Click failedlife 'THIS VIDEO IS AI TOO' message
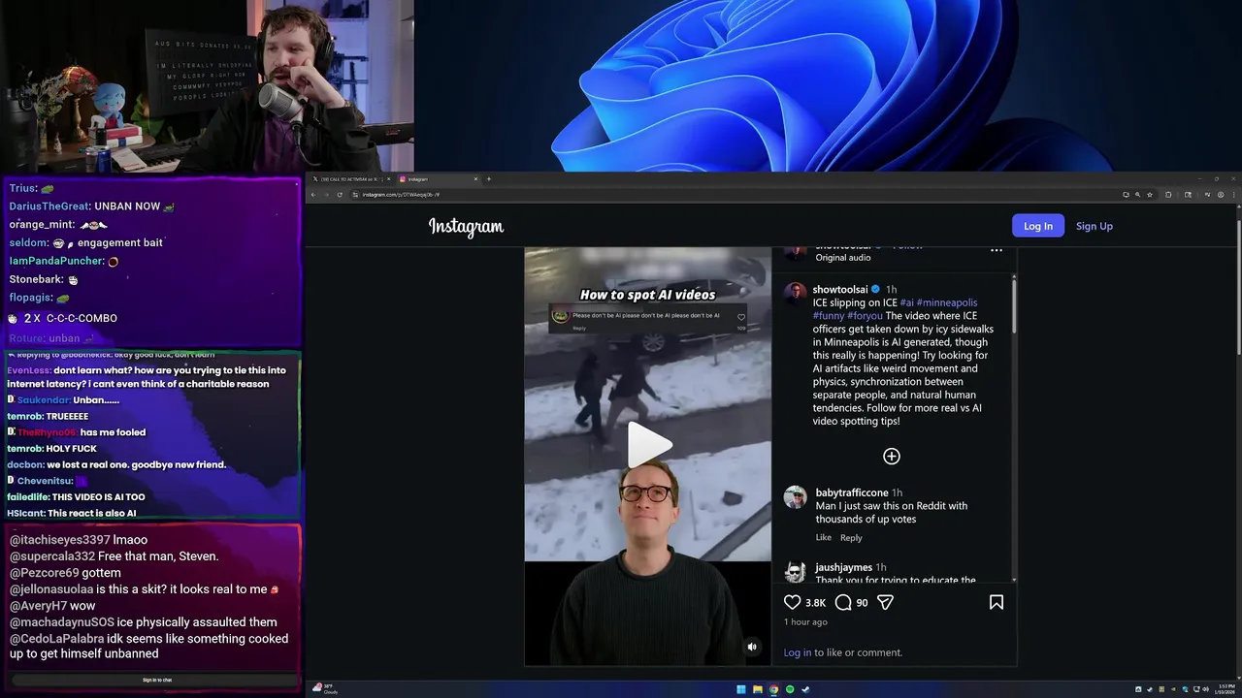This screenshot has width=1242, height=698. point(76,497)
